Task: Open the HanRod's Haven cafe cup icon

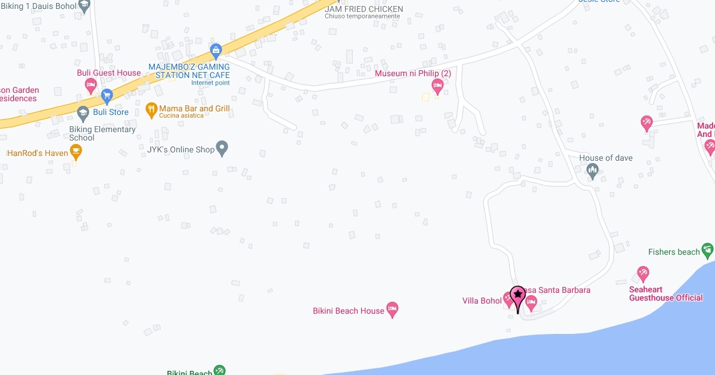Action: [x=76, y=153]
